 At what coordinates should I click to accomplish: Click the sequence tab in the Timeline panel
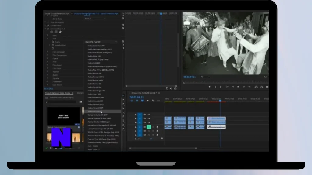coord(144,93)
